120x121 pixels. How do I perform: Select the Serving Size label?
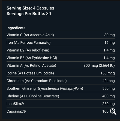coord(19,8)
